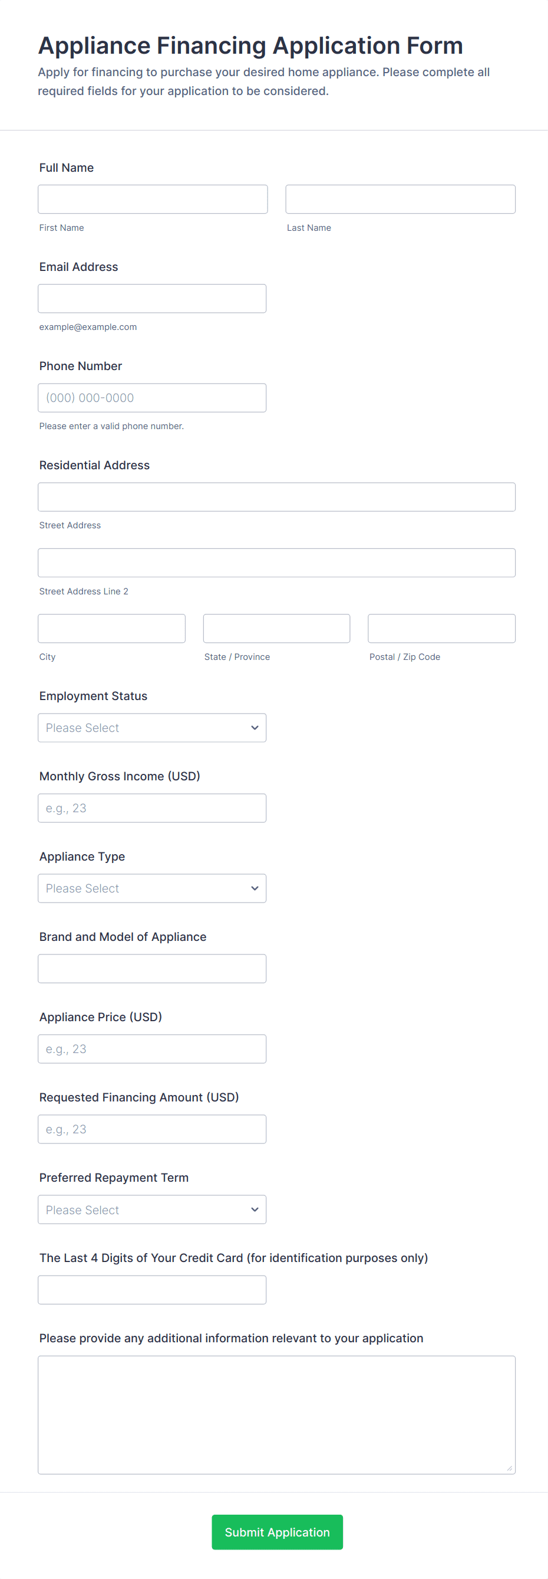Screen dimensions: 548x1579
Task: Click the Last Name input field
Action: click(400, 199)
